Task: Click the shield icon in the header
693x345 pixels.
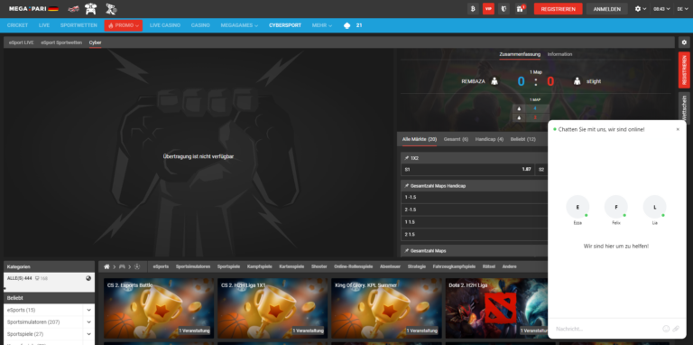Action: (x=504, y=9)
